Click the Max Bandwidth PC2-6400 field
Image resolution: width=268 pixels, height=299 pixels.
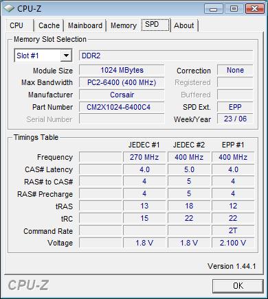click(122, 82)
